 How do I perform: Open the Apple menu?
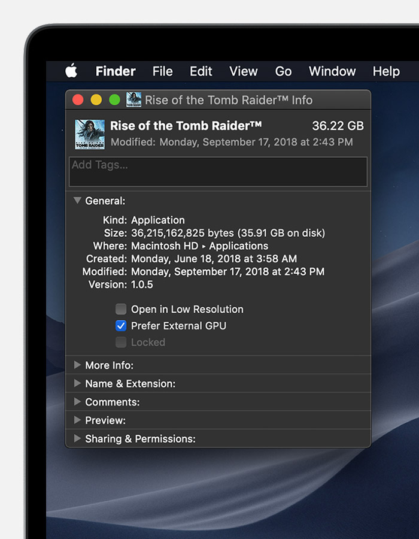coord(71,71)
